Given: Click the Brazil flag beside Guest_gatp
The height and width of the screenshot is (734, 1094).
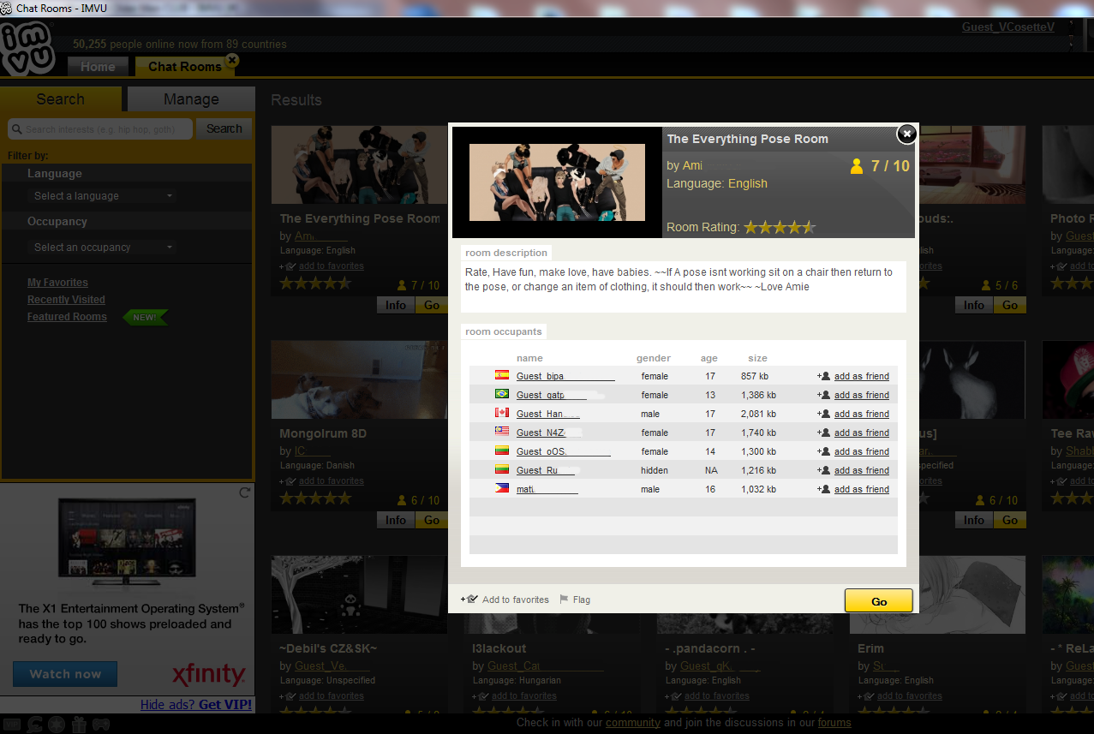Looking at the screenshot, I should tap(502, 394).
